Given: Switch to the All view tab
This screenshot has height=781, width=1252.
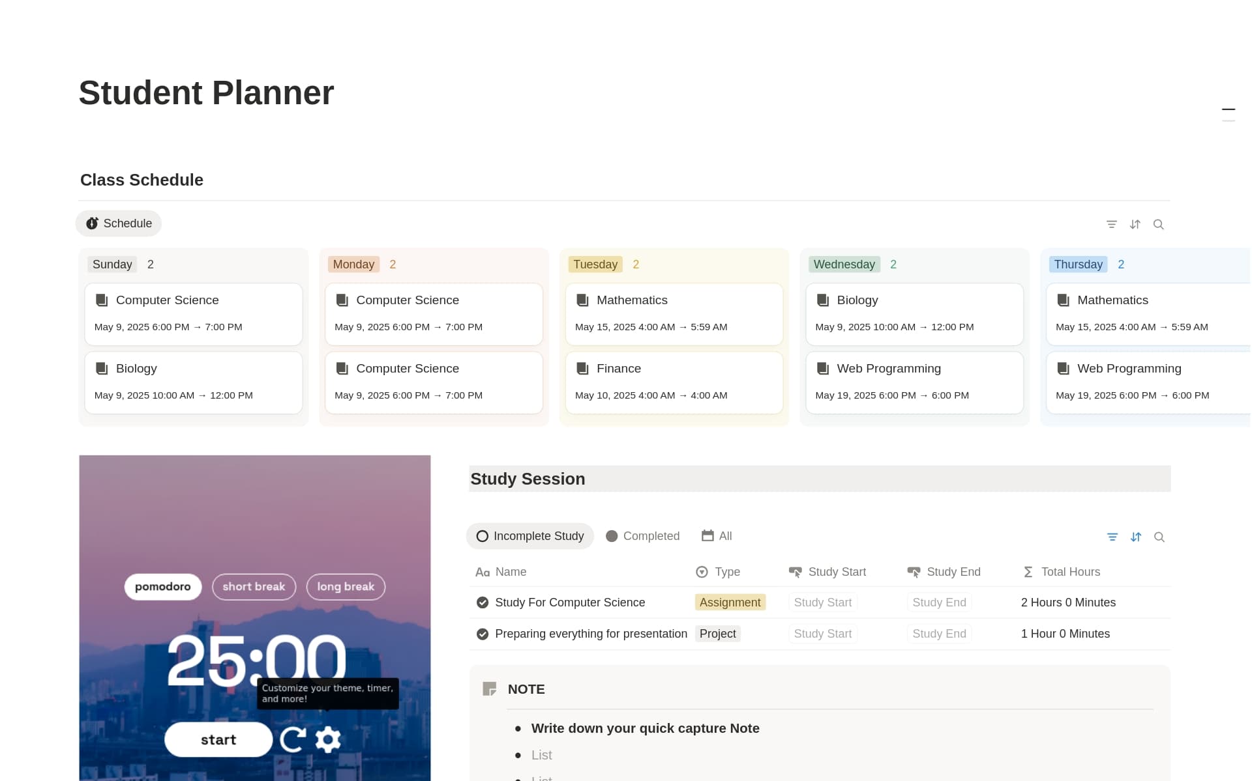Looking at the screenshot, I should click(717, 536).
